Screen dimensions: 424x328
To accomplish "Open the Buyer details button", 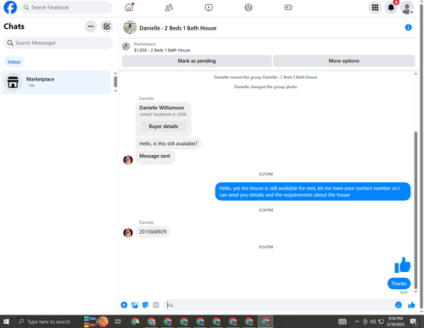I will click(164, 126).
